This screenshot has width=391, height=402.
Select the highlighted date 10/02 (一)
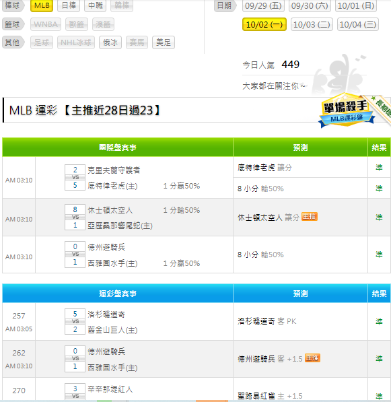coord(264,25)
